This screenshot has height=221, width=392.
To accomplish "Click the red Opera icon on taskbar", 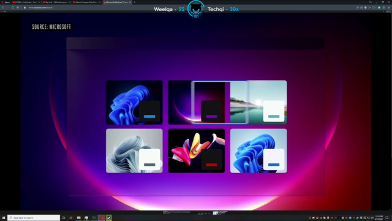I will coord(101,218).
